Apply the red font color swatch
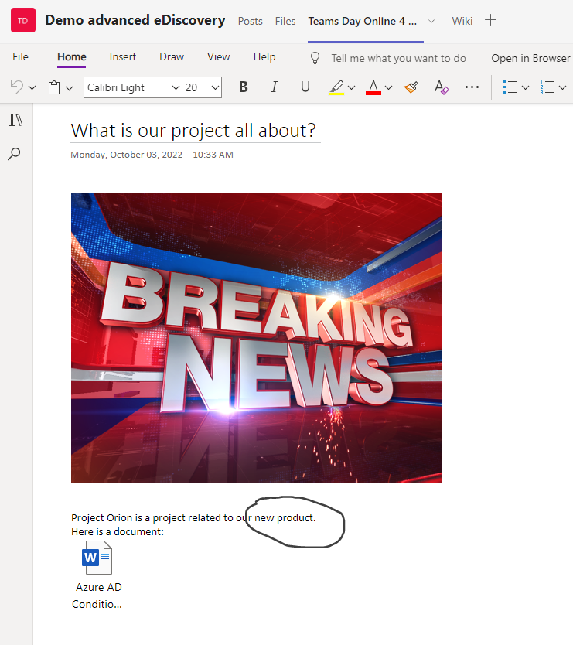573x645 pixels. pyautogui.click(x=373, y=87)
